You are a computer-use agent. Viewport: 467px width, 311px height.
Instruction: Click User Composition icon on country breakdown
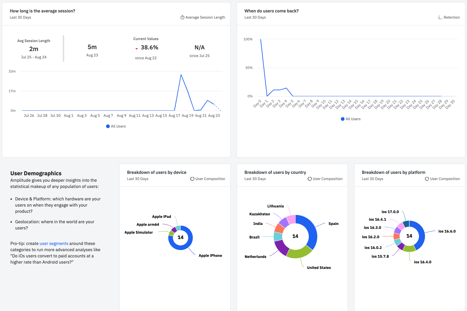point(310,179)
